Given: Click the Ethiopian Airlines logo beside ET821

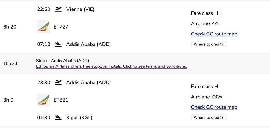Looking at the screenshot, I should pos(43,100).
